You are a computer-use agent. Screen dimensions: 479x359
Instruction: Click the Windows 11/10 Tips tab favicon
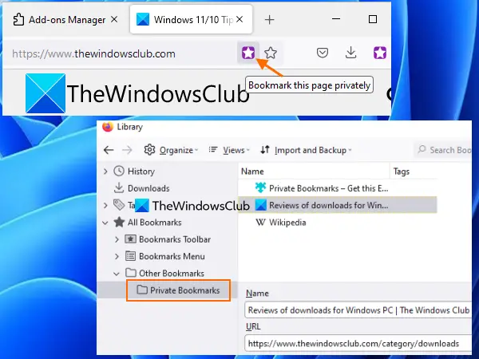point(143,19)
